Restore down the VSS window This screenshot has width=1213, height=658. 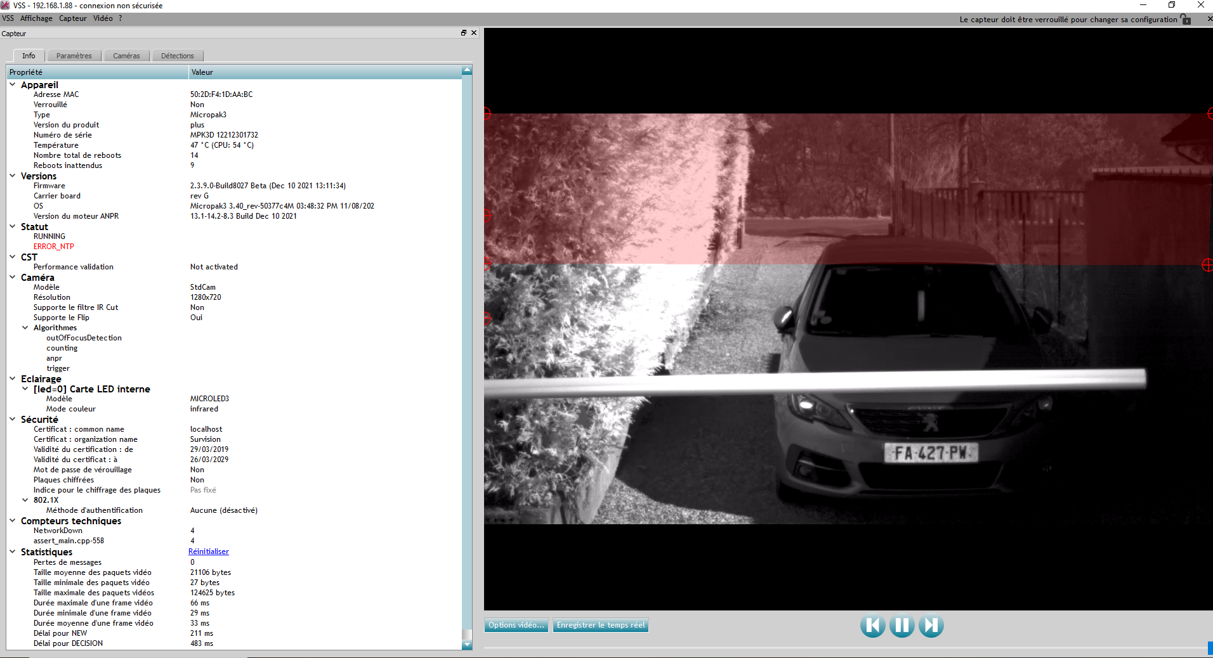pyautogui.click(x=1172, y=5)
